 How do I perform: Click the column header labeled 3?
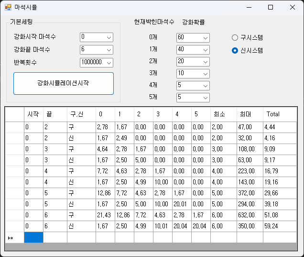click(x=163, y=114)
